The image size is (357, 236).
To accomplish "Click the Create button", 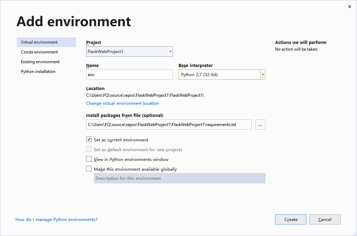I will (290, 219).
